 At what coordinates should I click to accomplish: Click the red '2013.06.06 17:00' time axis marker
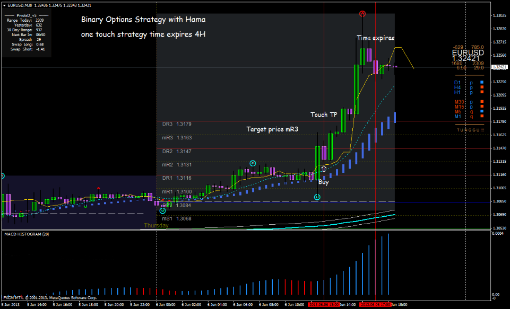[x=375, y=305]
